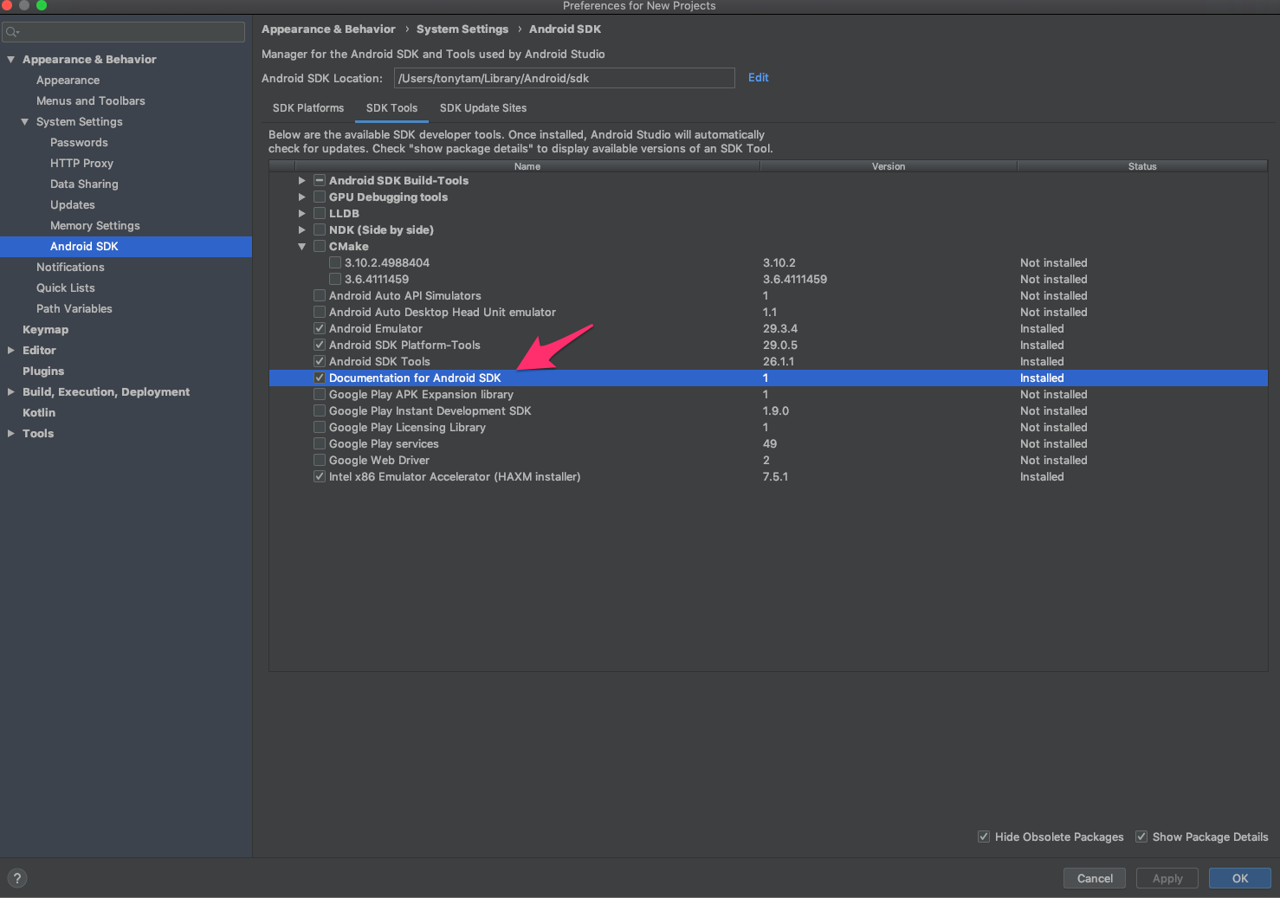Screen dimensions: 1280x898
Task: Toggle Intel x86 Emulator Accelerator checkbox
Action: 320,476
